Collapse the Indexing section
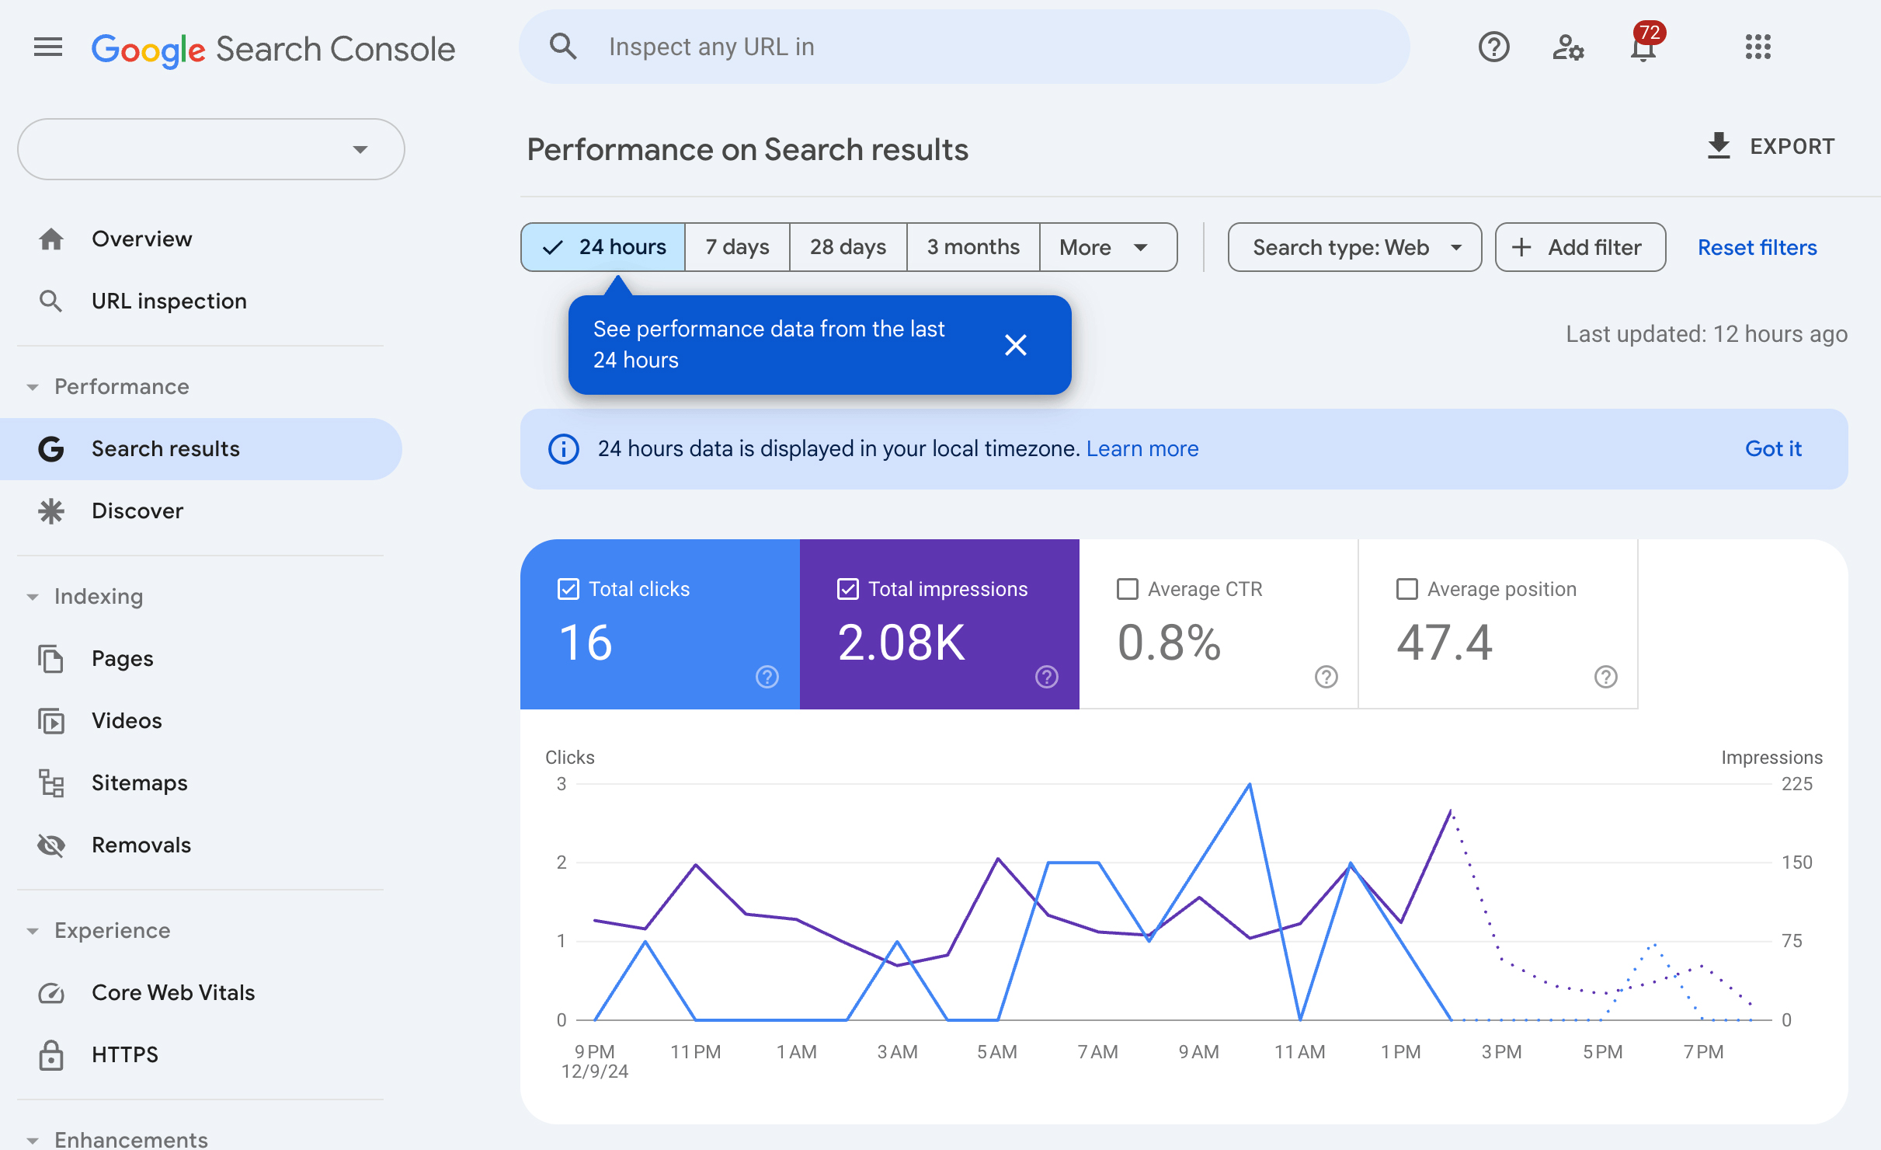 tap(33, 597)
